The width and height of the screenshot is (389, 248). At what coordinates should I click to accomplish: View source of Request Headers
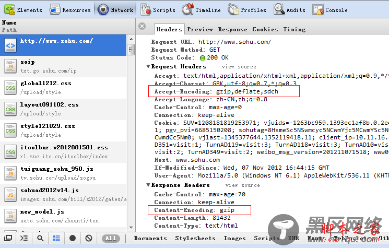pos(239,66)
